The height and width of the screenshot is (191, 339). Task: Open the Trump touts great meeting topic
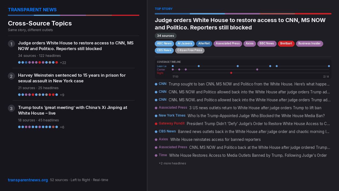[x=73, y=110]
